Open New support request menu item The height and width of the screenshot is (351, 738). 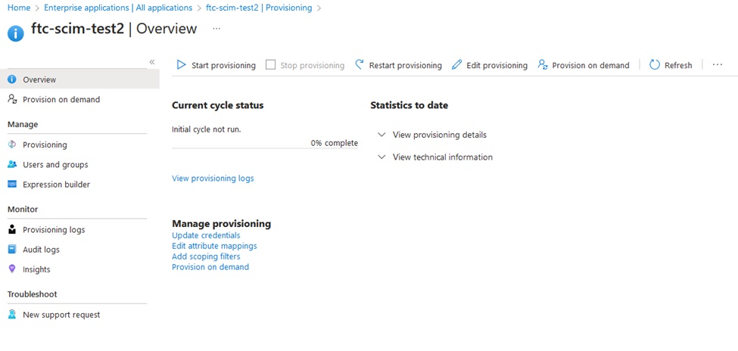click(x=61, y=315)
